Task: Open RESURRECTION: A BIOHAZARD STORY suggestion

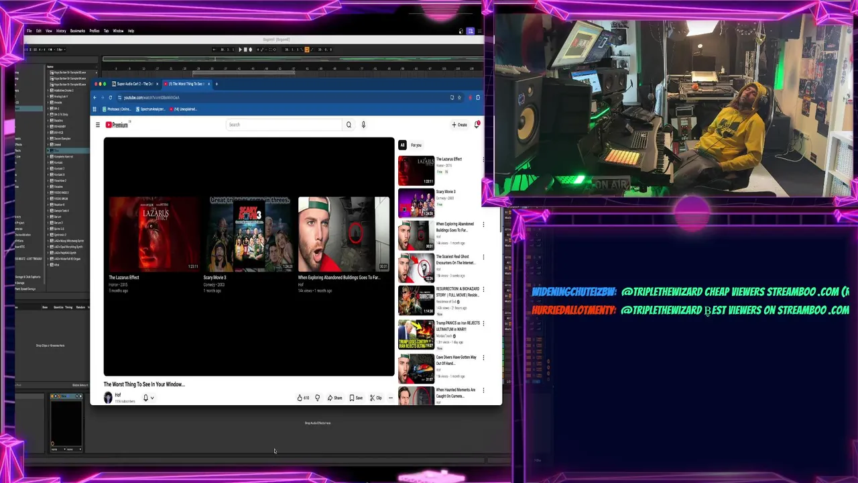Action: [x=439, y=301]
